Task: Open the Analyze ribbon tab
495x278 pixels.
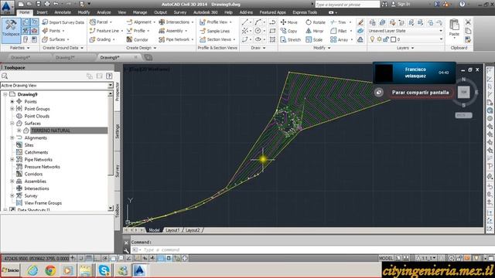Action: pos(104,12)
